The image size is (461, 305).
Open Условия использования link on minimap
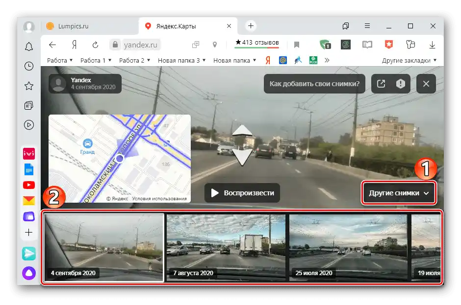pos(159,199)
